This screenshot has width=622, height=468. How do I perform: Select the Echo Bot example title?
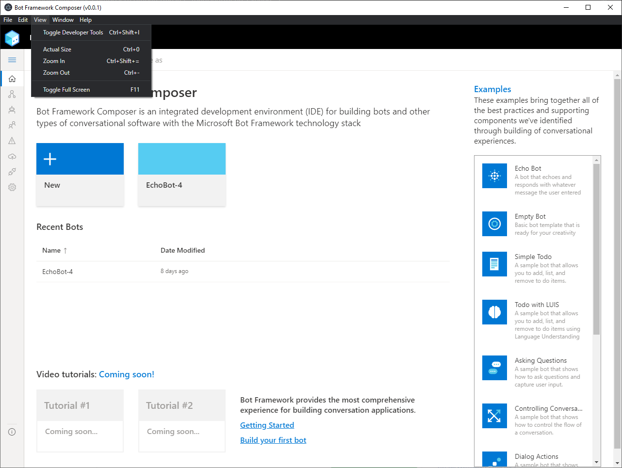(x=528, y=168)
